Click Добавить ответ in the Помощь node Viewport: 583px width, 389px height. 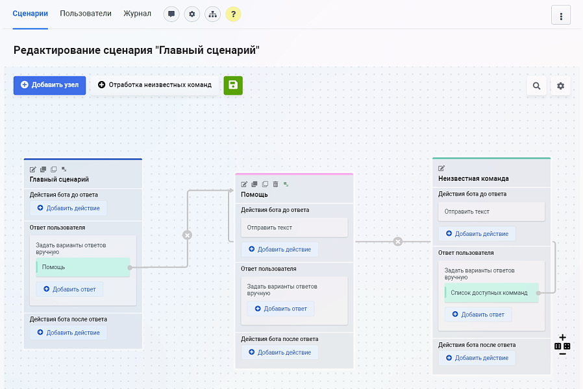pyautogui.click(x=280, y=309)
